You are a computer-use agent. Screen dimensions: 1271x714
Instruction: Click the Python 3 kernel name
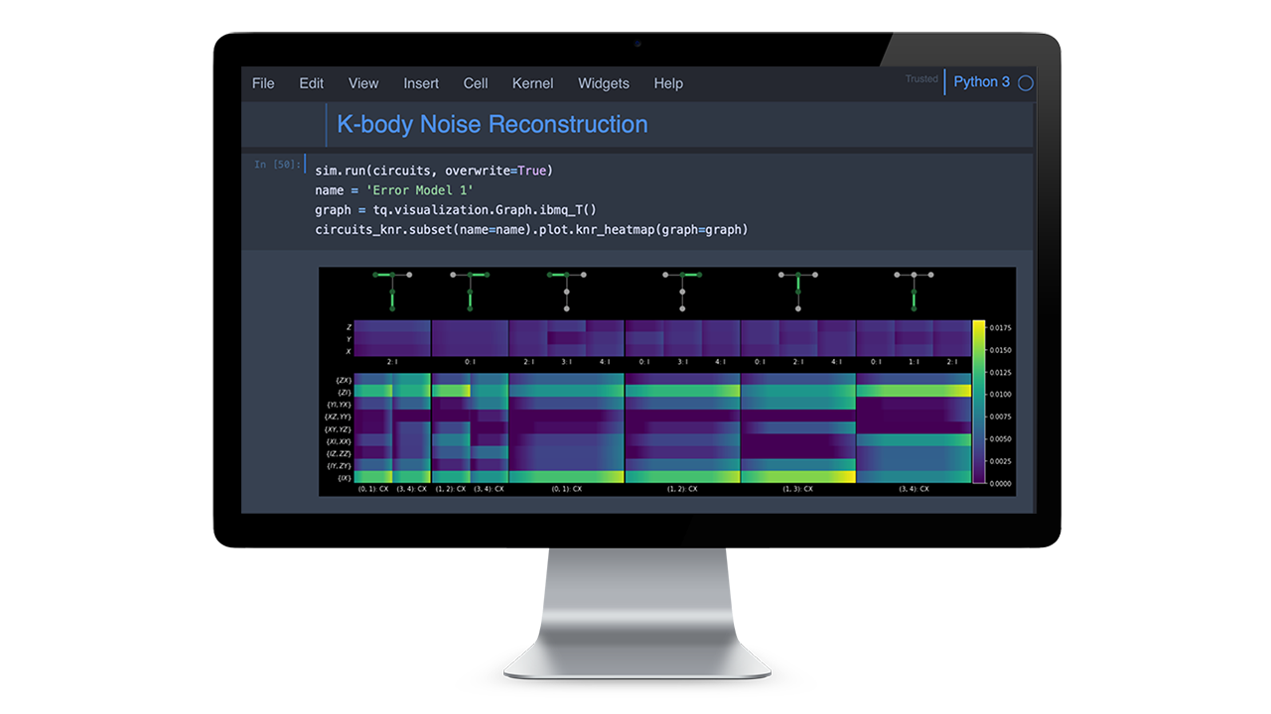(981, 82)
